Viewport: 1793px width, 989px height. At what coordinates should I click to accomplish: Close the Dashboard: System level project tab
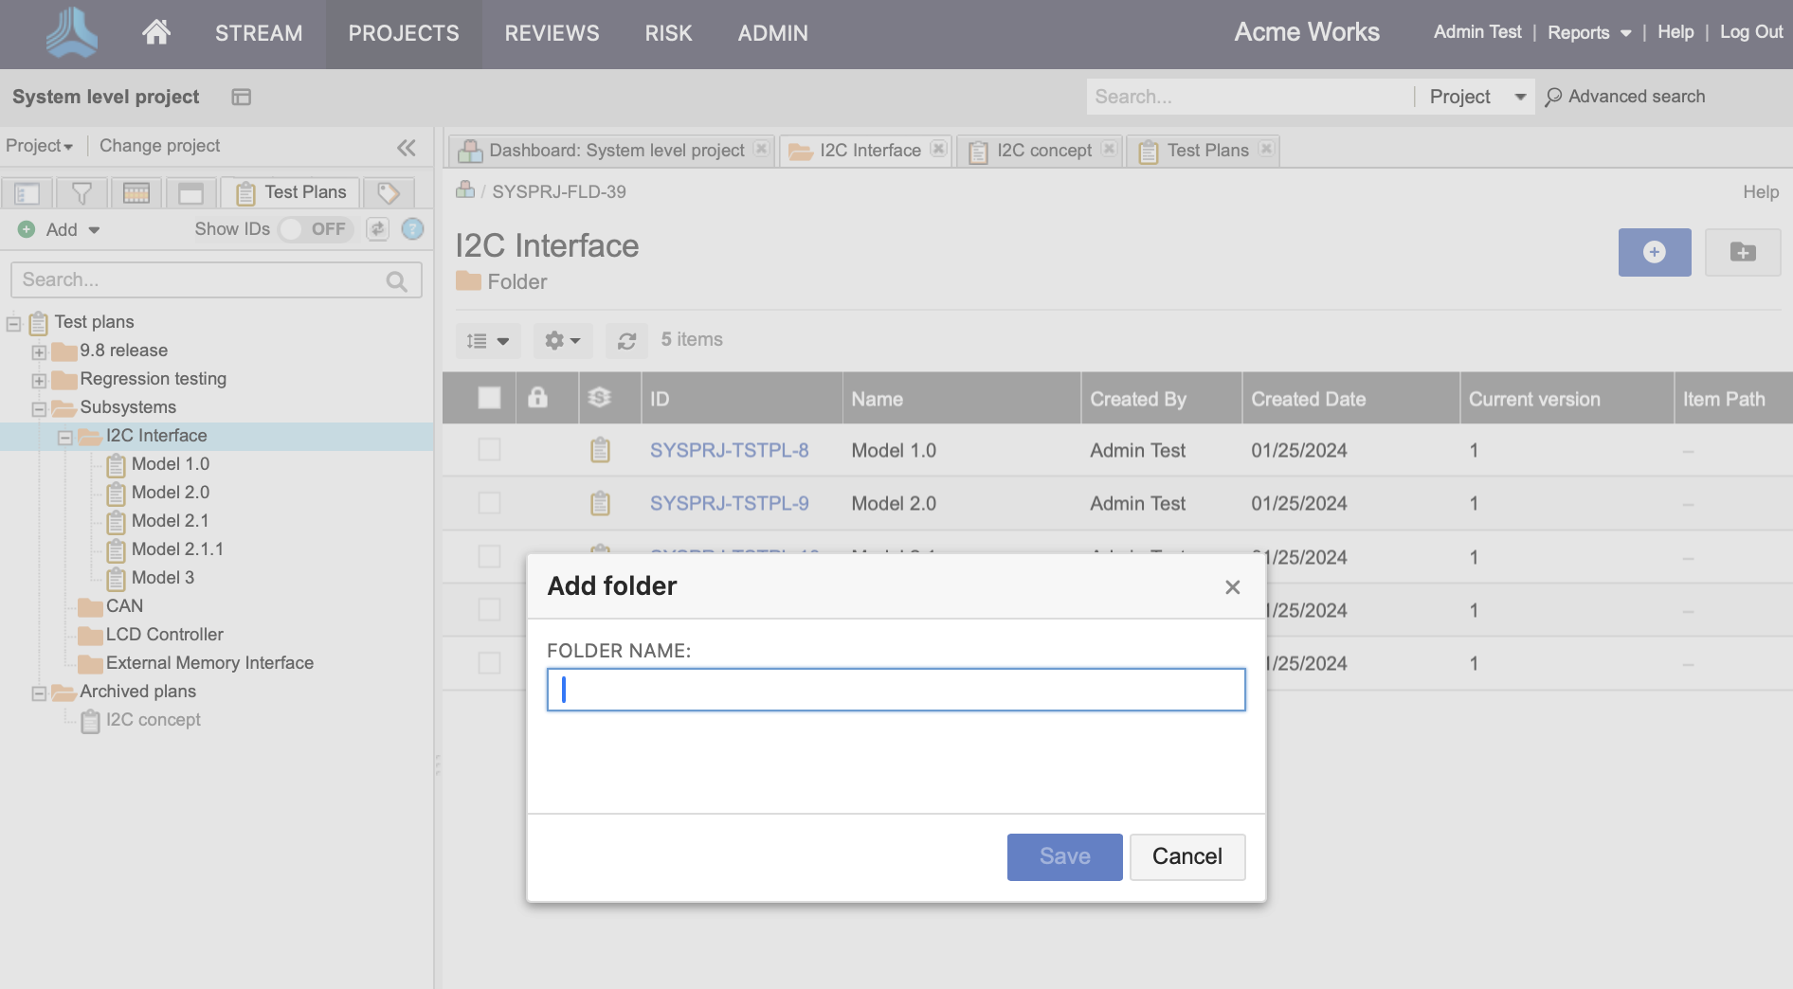tap(761, 149)
